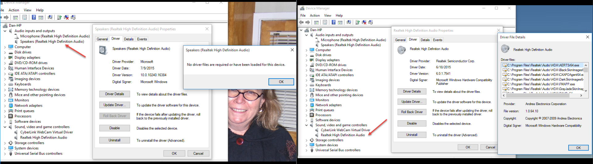Click Roll Back Driver in Realtek Audio Properties

pyautogui.click(x=412, y=112)
